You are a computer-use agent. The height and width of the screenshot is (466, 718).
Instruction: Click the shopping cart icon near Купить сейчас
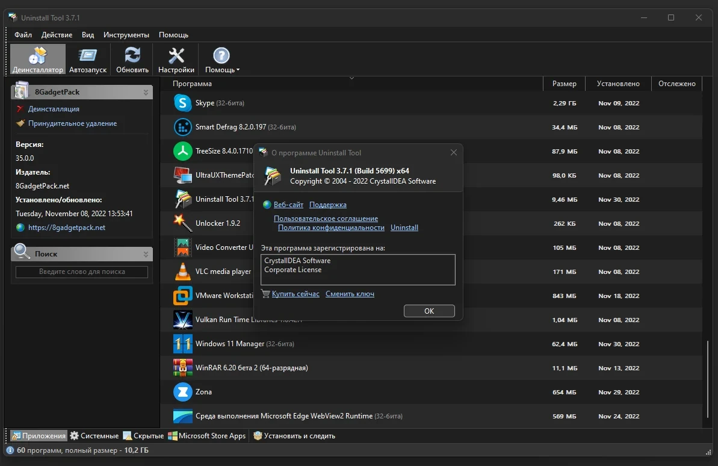pyautogui.click(x=265, y=294)
